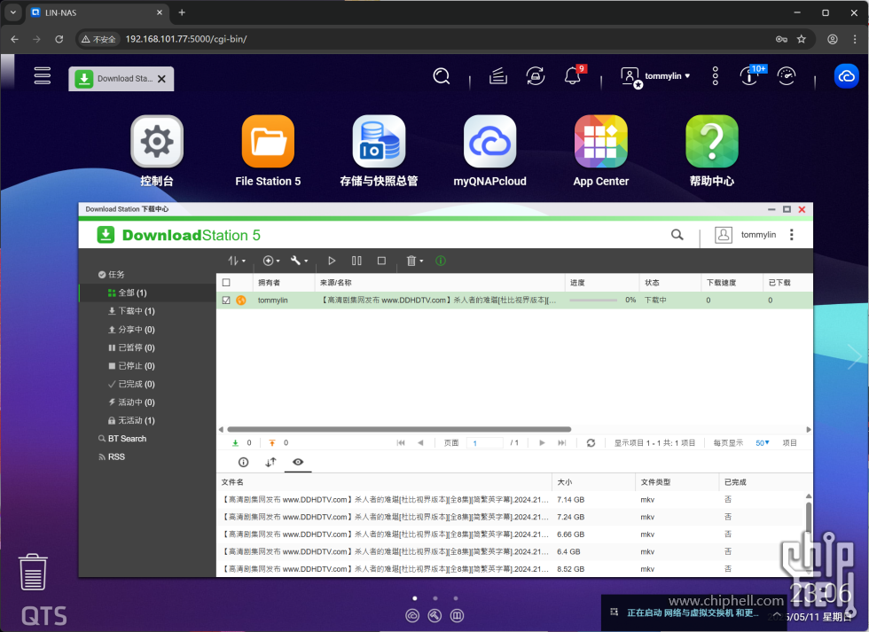Toggle the select-all checkbox in task header
The height and width of the screenshot is (632, 869).
(x=226, y=283)
